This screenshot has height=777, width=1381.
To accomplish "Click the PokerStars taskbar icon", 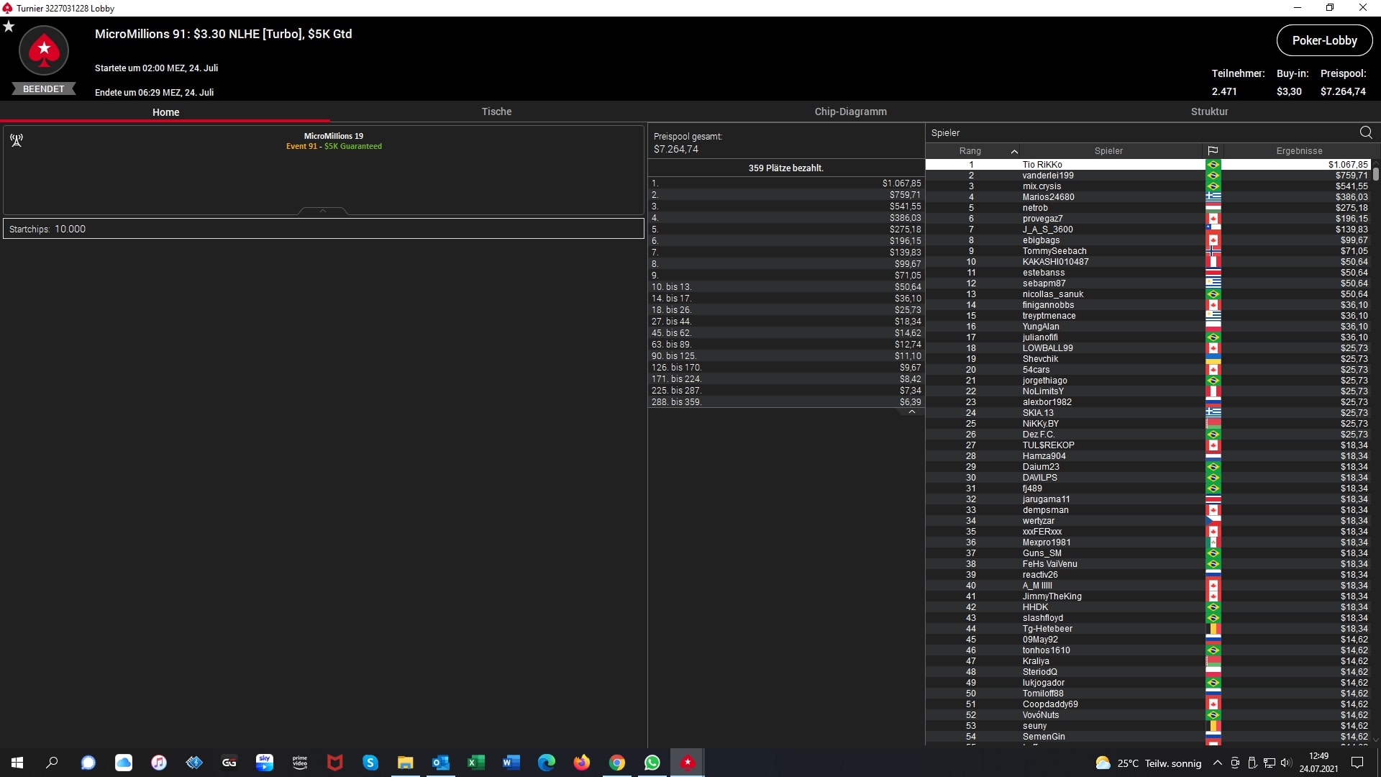I will (688, 763).
